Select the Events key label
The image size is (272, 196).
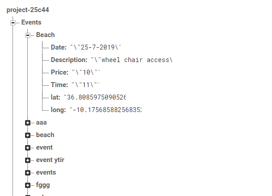tap(31, 22)
